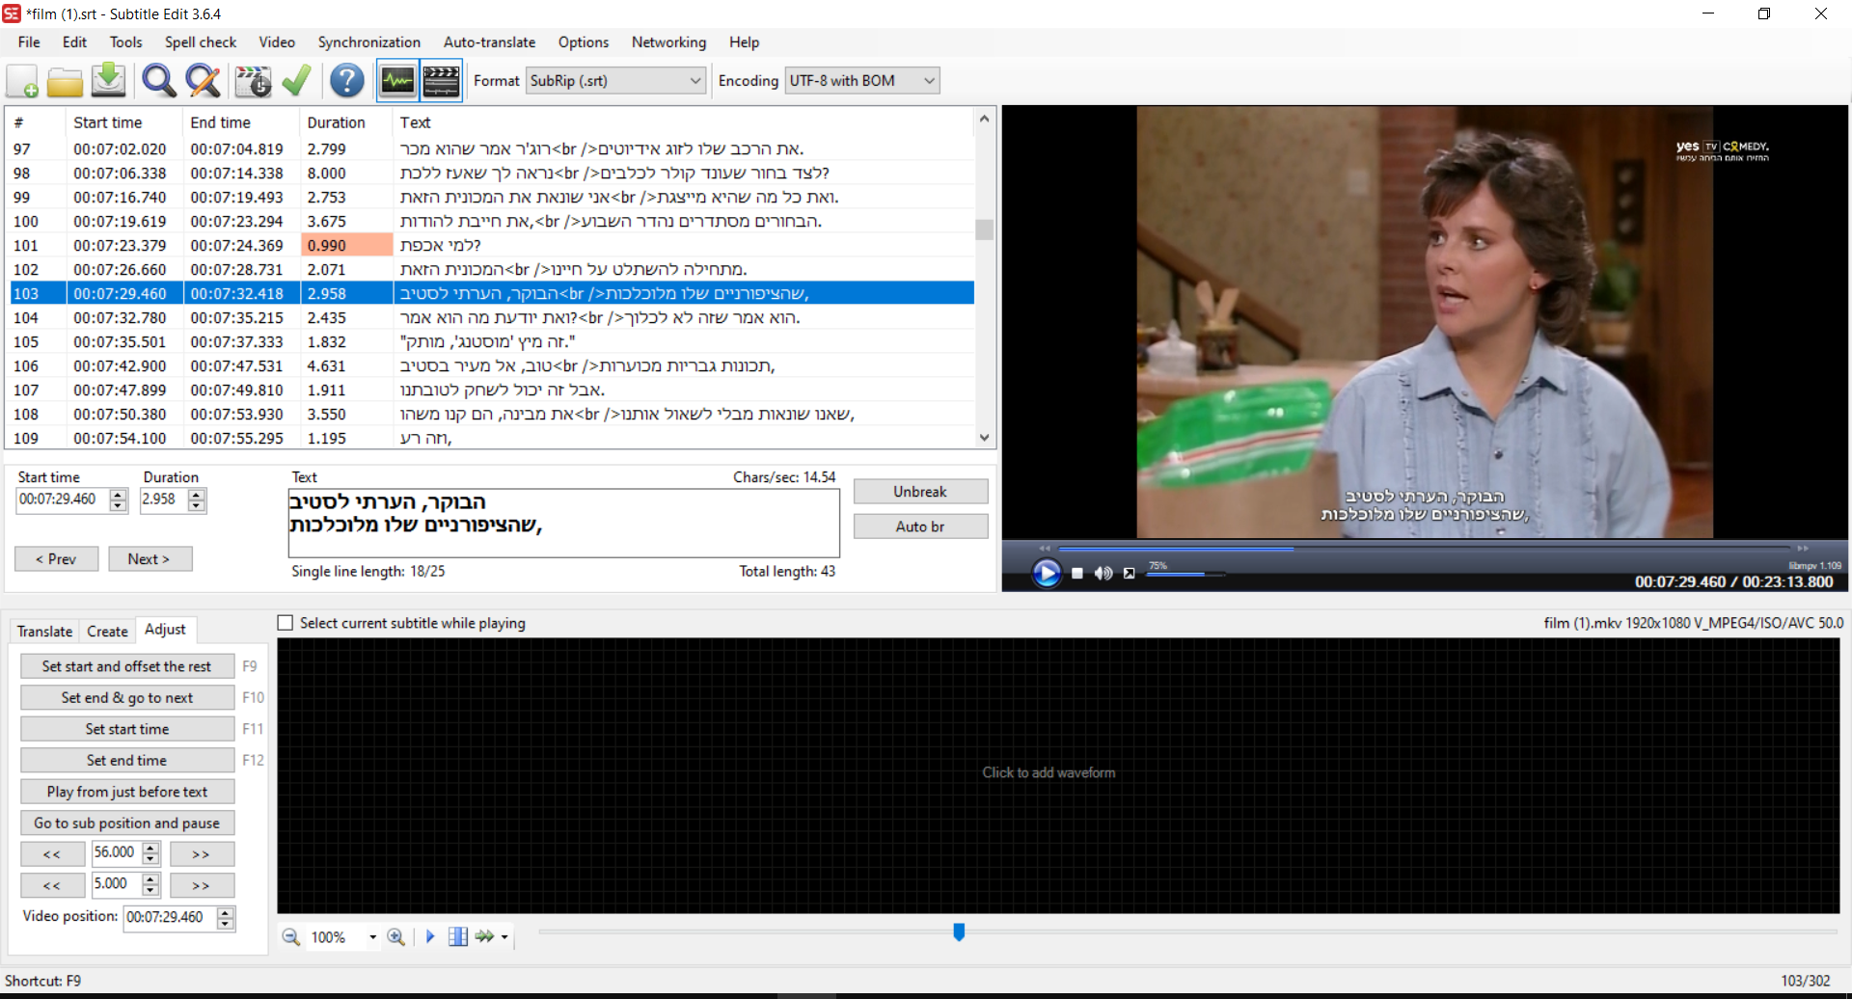Click the waveform center/columns icon
Image resolution: width=1852 pixels, height=999 pixels.
(458, 936)
